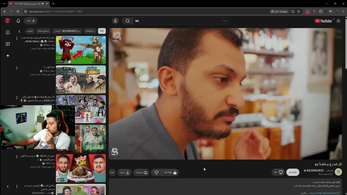347x195 pixels.
Task: Show more filter chips with the chevron arrow
Action: [x=19, y=31]
